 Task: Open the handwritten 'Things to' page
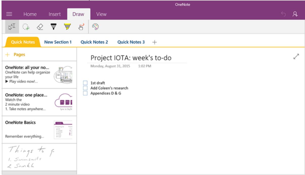pyautogui.click(x=39, y=157)
